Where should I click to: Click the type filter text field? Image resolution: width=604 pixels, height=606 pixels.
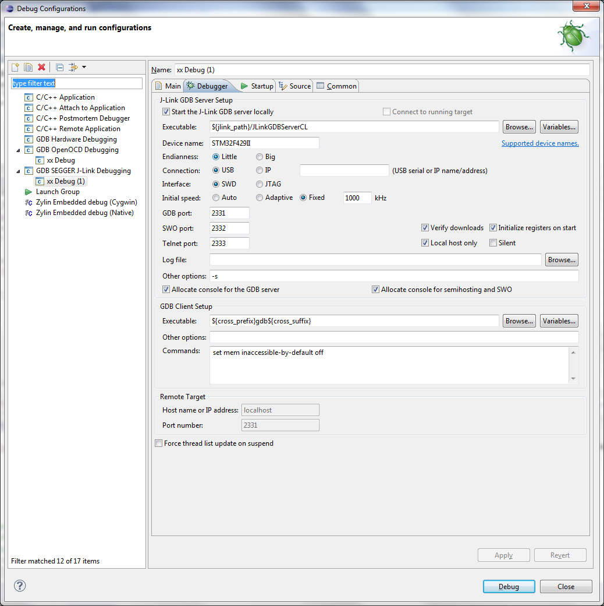(x=77, y=83)
